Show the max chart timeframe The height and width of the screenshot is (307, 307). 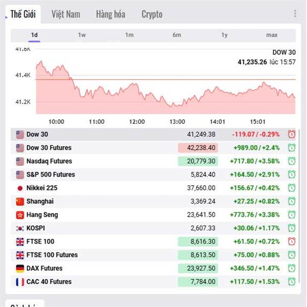tap(272, 35)
